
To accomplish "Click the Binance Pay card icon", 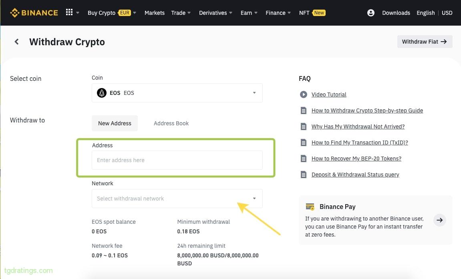I will tap(310, 207).
